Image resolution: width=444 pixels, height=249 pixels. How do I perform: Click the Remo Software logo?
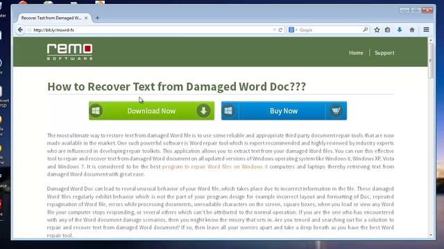(x=69, y=52)
